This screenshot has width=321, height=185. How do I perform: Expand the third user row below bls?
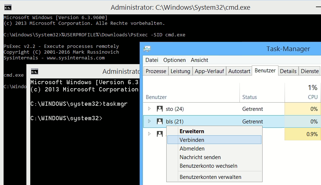click(x=149, y=134)
